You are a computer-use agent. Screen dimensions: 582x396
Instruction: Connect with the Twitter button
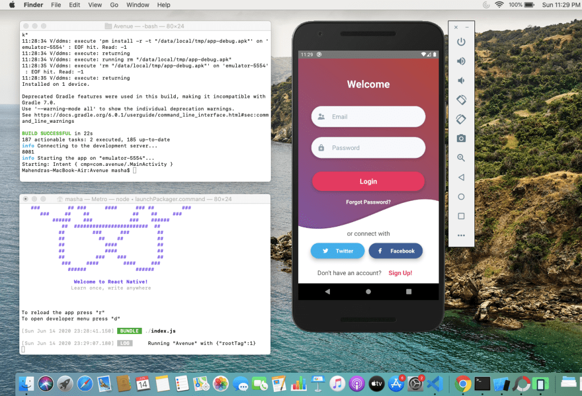(338, 251)
